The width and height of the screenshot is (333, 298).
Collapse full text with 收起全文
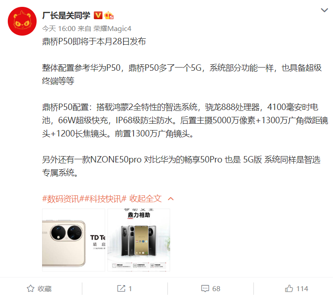145,199
